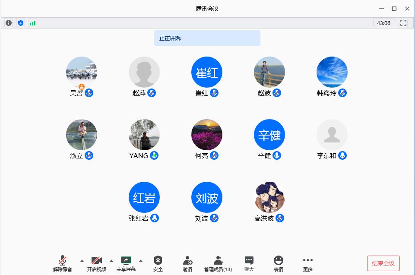Expand the video options arrow

tap(111, 260)
